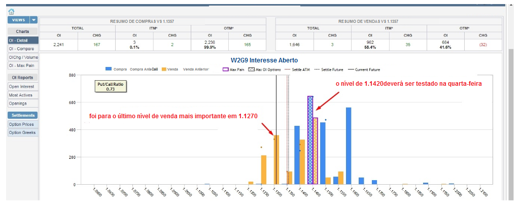Toggle Current Future legend line

[x=352, y=70]
